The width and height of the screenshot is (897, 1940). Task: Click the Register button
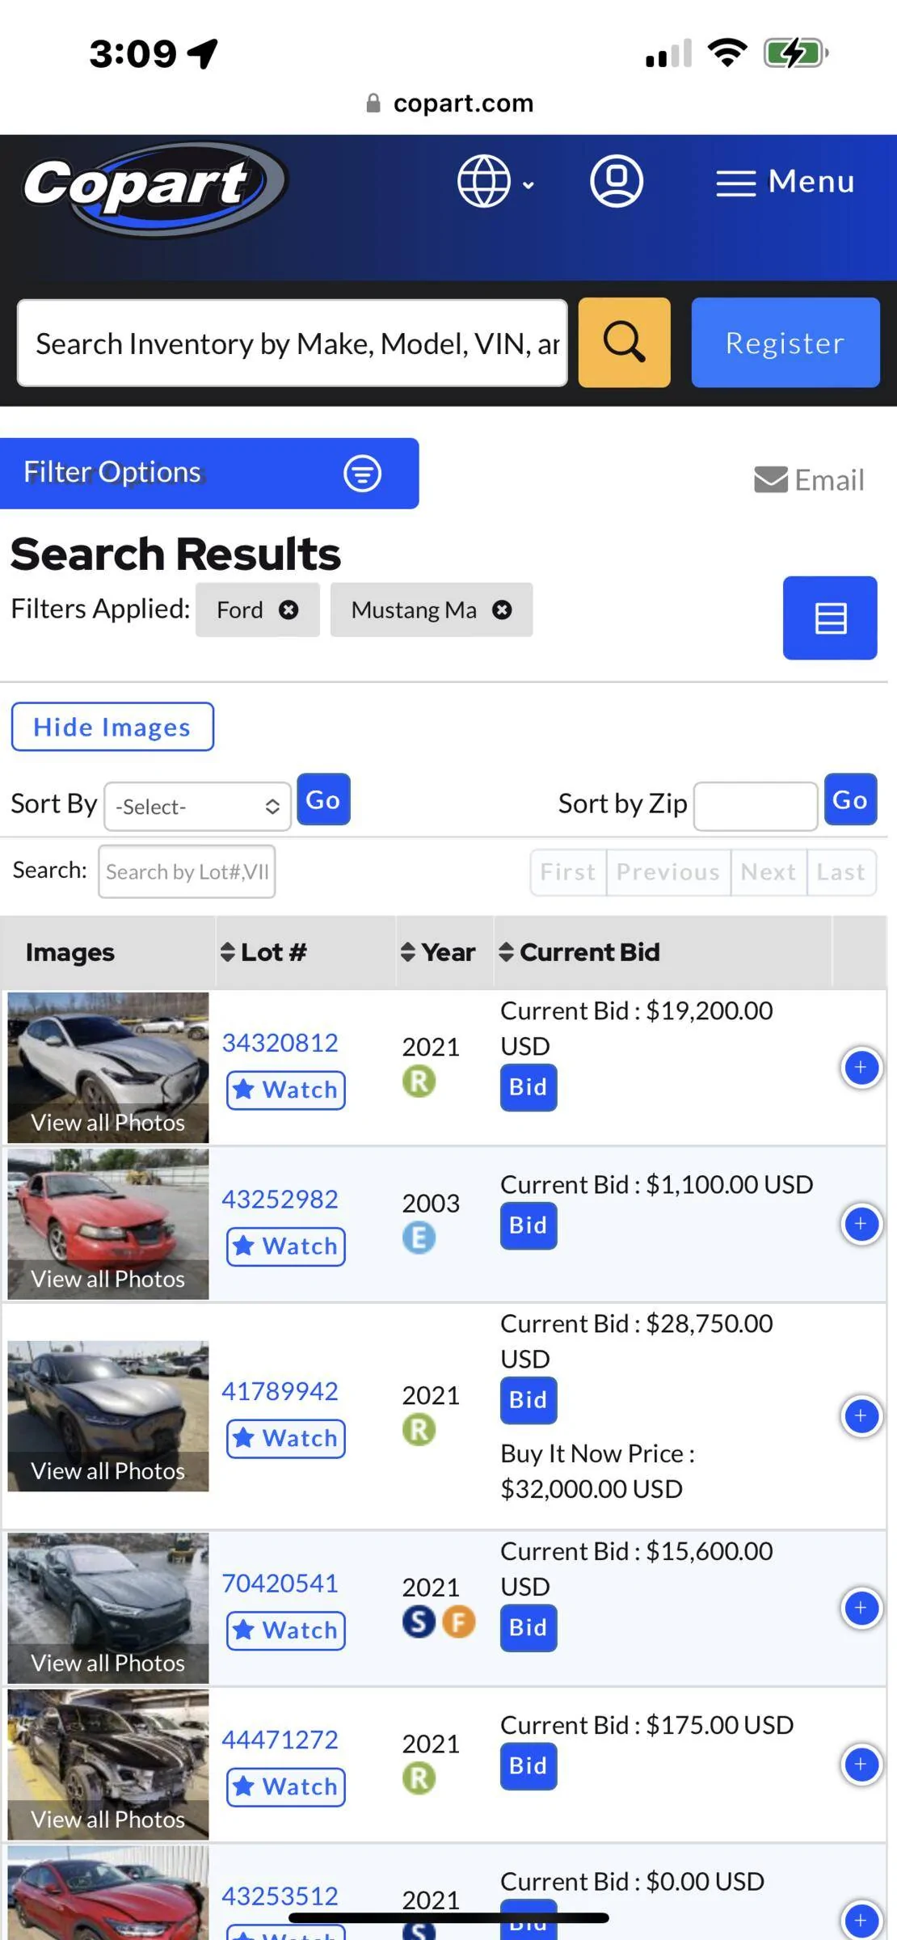[x=785, y=343]
